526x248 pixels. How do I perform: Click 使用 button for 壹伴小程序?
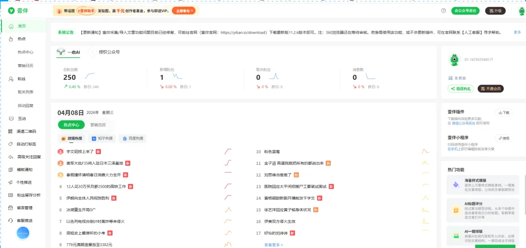504,138
